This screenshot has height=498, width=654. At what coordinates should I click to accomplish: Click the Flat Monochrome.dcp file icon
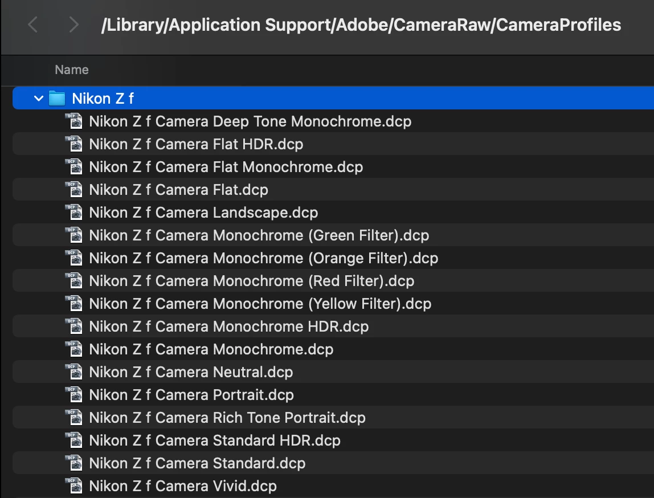coord(74,167)
